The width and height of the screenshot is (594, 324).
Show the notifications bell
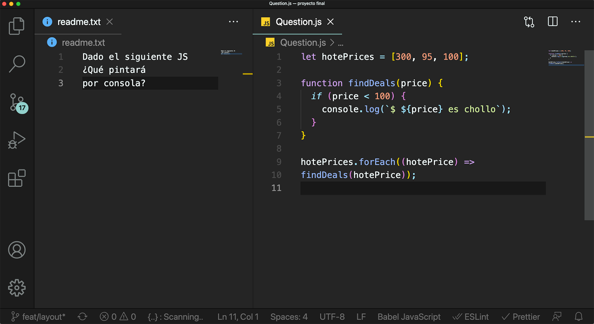(x=578, y=317)
